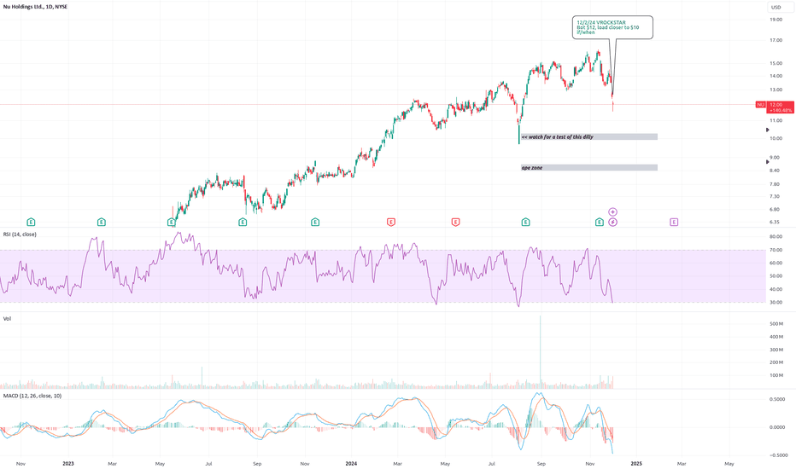
Task: Select the MACD (12, 26, close, 10) label
Action: click(32, 396)
